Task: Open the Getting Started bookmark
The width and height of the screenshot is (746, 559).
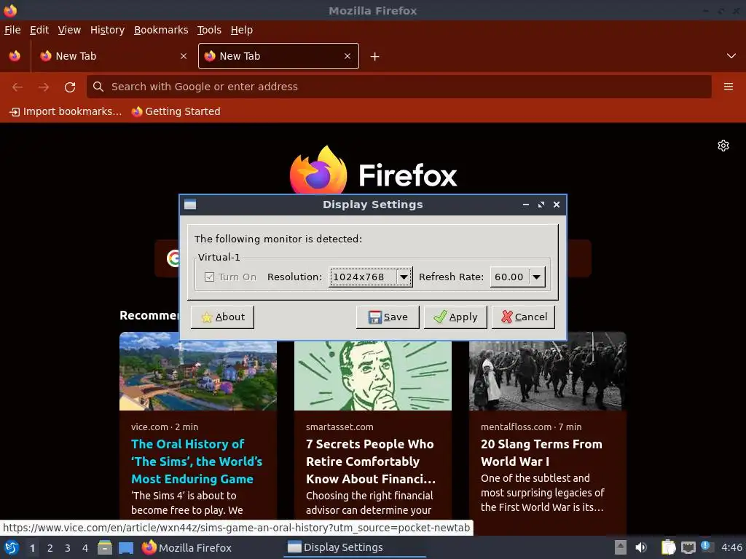Action: click(176, 111)
